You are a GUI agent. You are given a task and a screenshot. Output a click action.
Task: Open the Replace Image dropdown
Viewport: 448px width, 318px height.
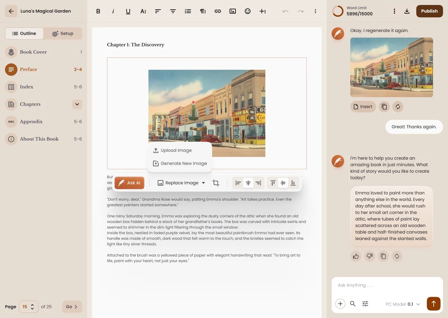point(181,183)
